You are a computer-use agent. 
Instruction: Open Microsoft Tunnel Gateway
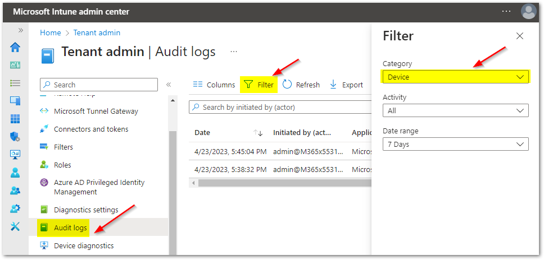[96, 112]
